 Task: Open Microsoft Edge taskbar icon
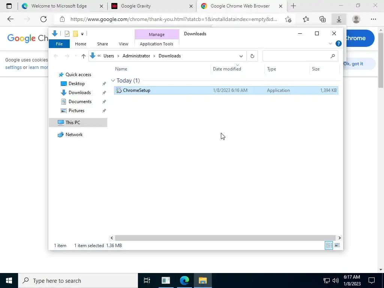(x=184, y=280)
